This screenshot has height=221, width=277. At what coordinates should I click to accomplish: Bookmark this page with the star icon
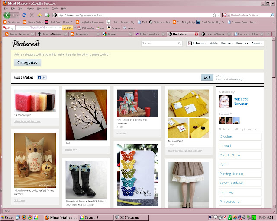click(214, 15)
